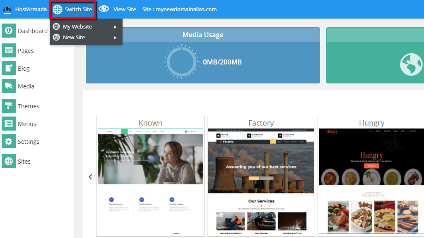Go to the Themes section
The image size is (424, 238).
click(29, 106)
